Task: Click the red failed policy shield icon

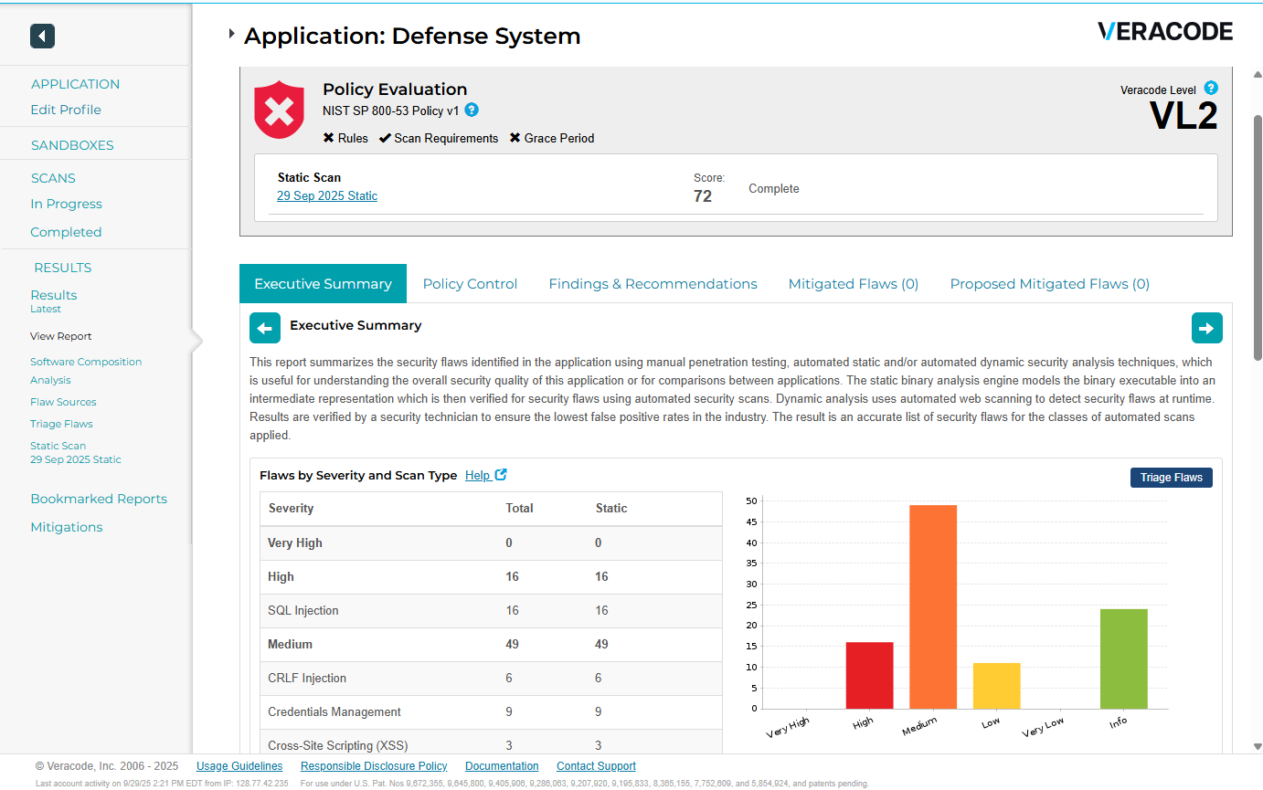Action: [x=279, y=111]
